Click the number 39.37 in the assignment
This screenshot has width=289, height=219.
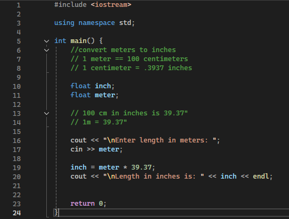click(x=142, y=167)
